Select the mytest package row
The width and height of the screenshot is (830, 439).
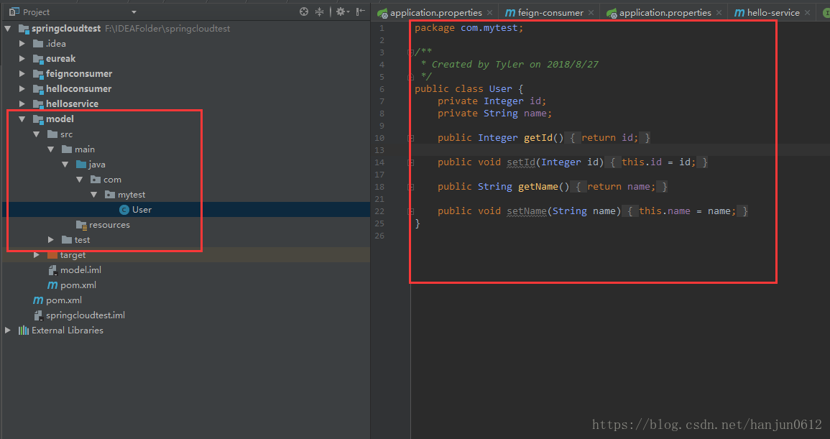(186, 195)
